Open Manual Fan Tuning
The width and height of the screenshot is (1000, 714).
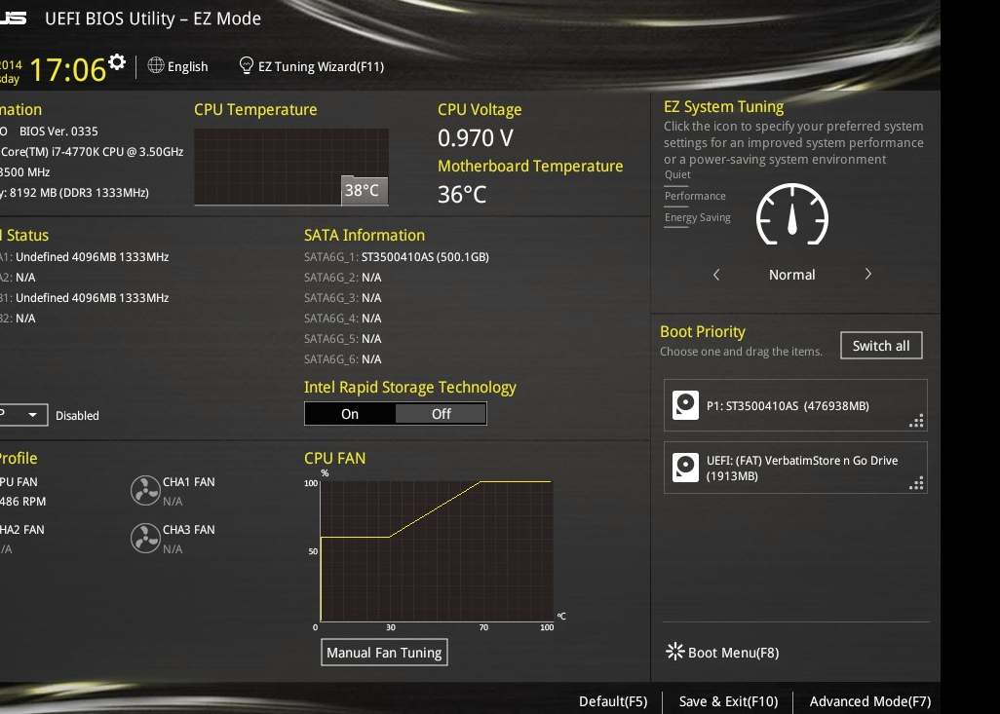[384, 653]
